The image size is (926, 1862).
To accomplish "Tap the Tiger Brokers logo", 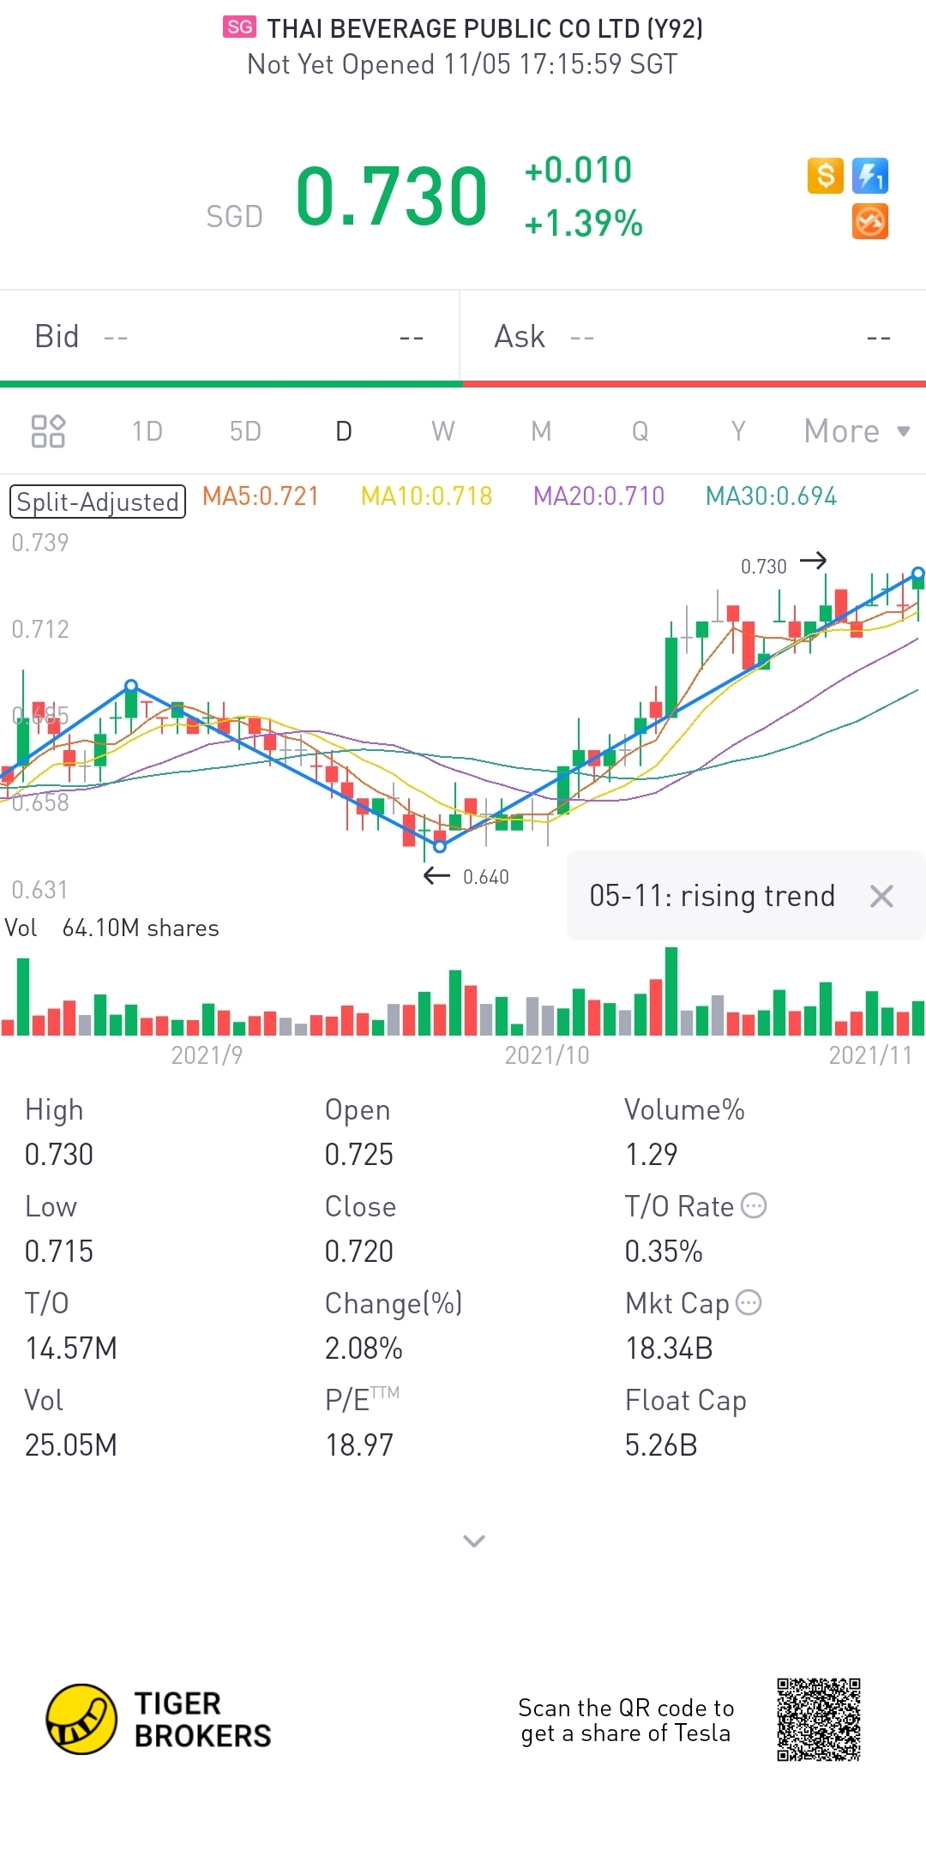I will tap(159, 1719).
